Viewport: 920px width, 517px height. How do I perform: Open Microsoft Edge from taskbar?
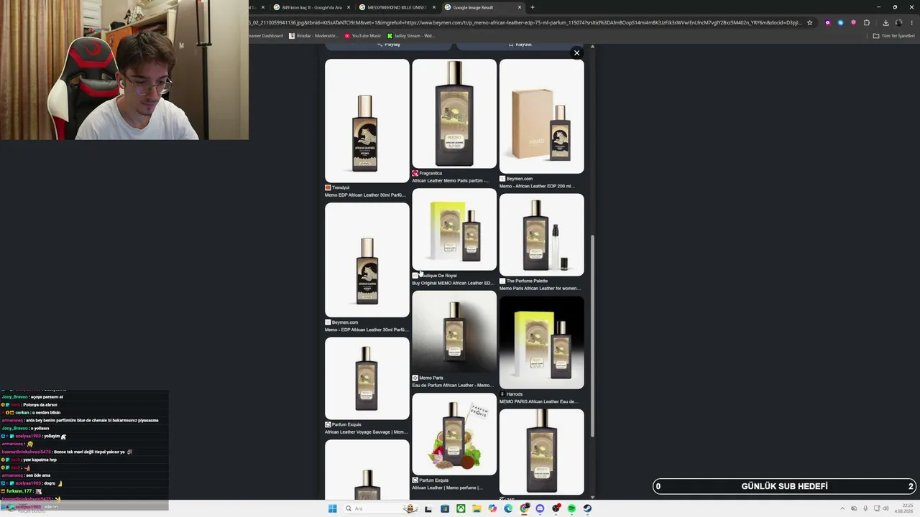coord(508,508)
